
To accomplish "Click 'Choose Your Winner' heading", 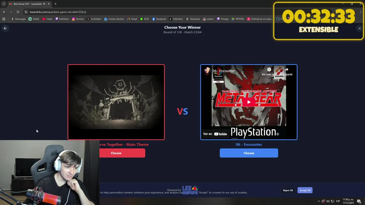I will point(182,27).
